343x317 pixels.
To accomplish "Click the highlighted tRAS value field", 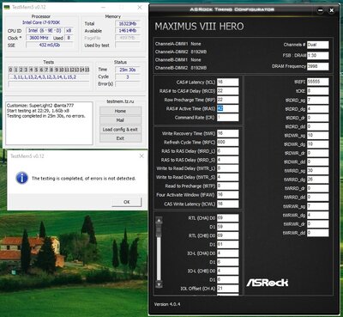I will 227,108.
